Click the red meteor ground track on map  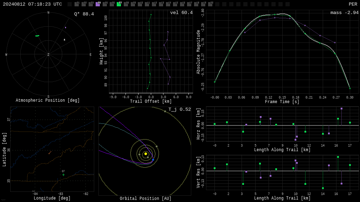click(x=50, y=153)
